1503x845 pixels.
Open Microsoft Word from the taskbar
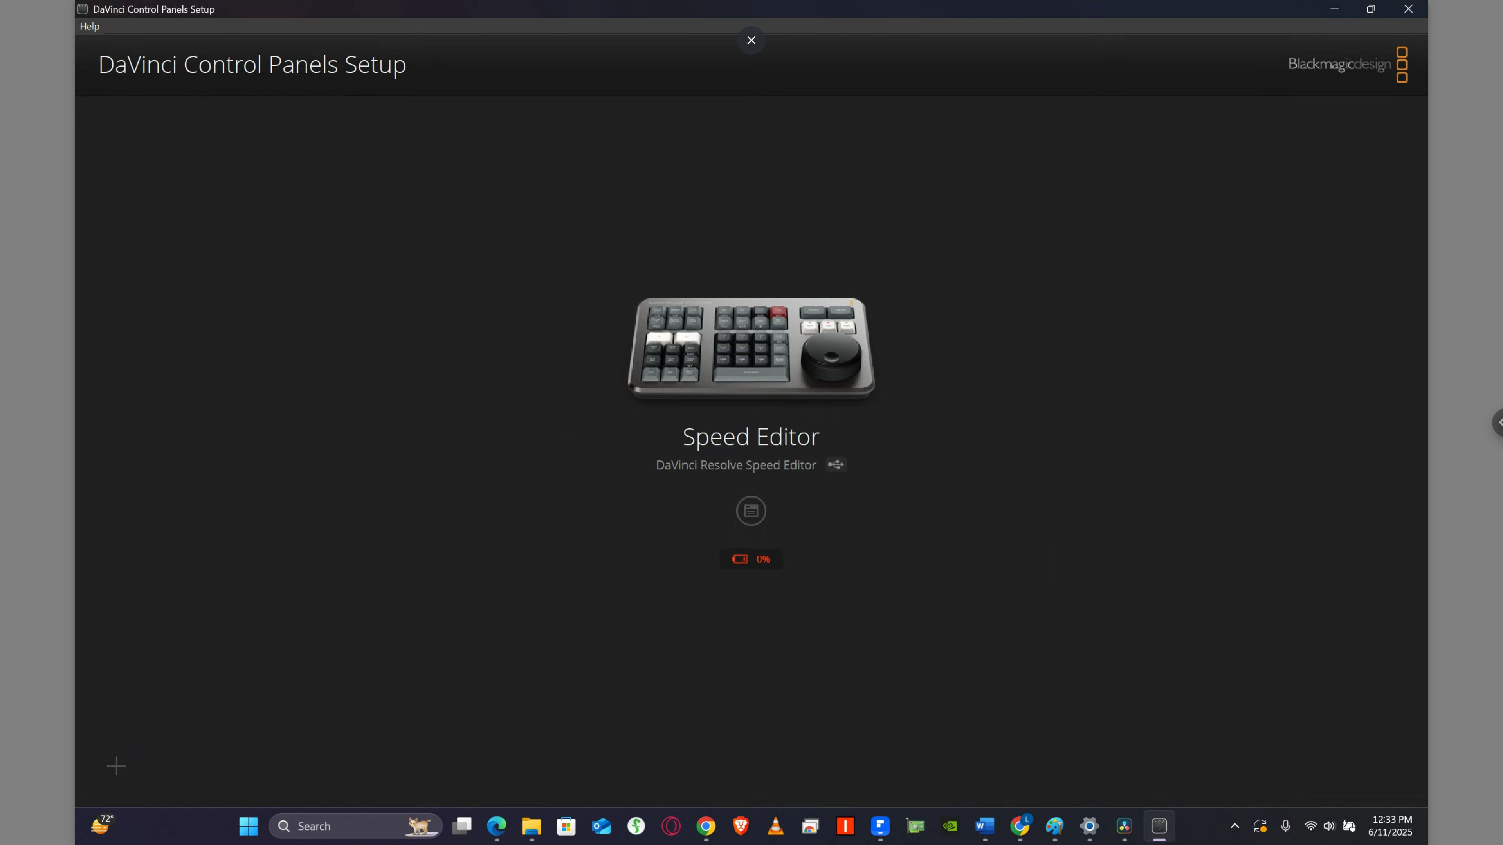pyautogui.click(x=985, y=826)
